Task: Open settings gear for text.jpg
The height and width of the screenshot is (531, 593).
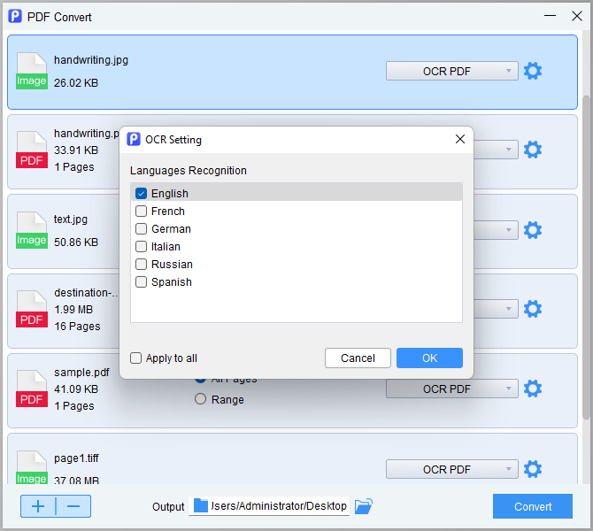Action: click(533, 230)
